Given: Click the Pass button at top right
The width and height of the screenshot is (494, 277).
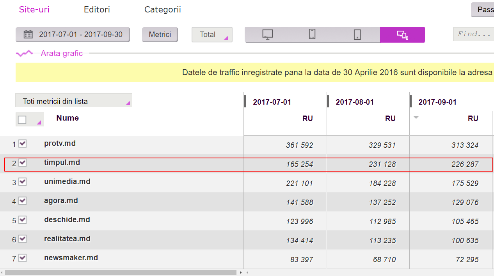Looking at the screenshot, I should click(x=483, y=10).
